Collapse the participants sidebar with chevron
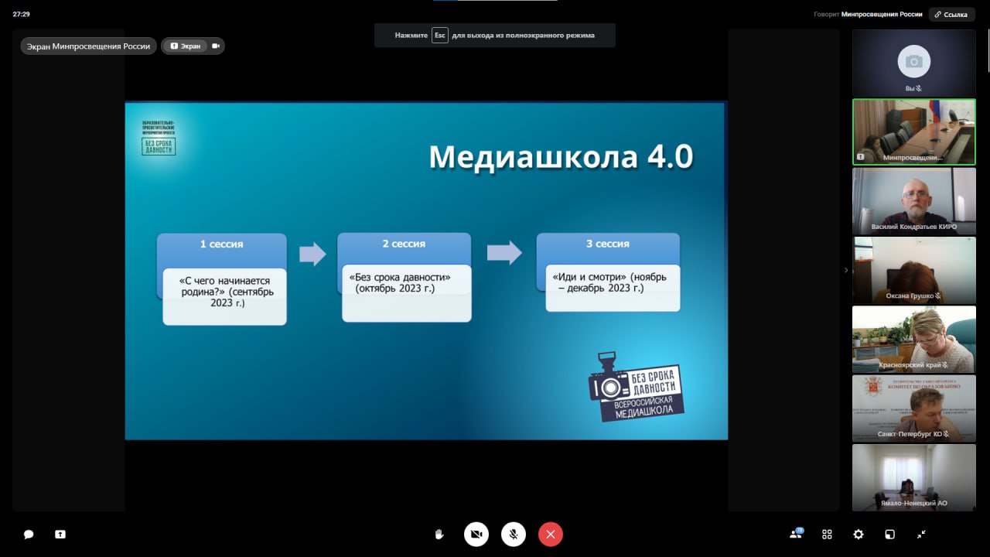 tap(845, 270)
